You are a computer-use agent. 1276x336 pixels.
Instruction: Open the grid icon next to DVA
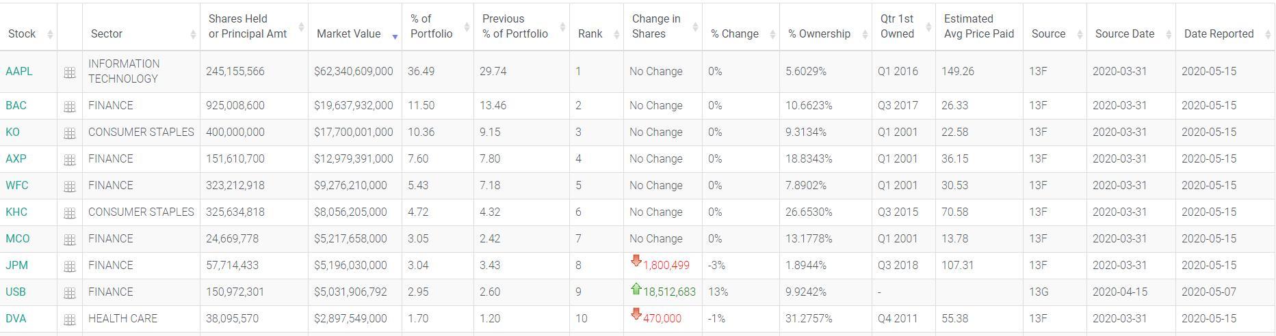tap(70, 320)
